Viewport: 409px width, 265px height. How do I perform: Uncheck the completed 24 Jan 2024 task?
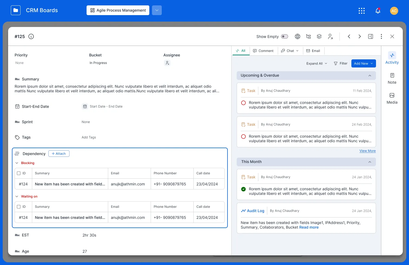[x=243, y=189]
